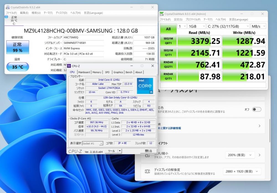277x193 pixels.
Task: Click the SEQ1M Q8T1 read result 3379.25
Action: (199, 41)
